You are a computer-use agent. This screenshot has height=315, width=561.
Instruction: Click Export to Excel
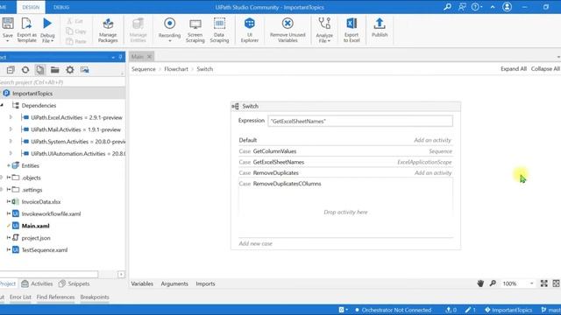(352, 31)
